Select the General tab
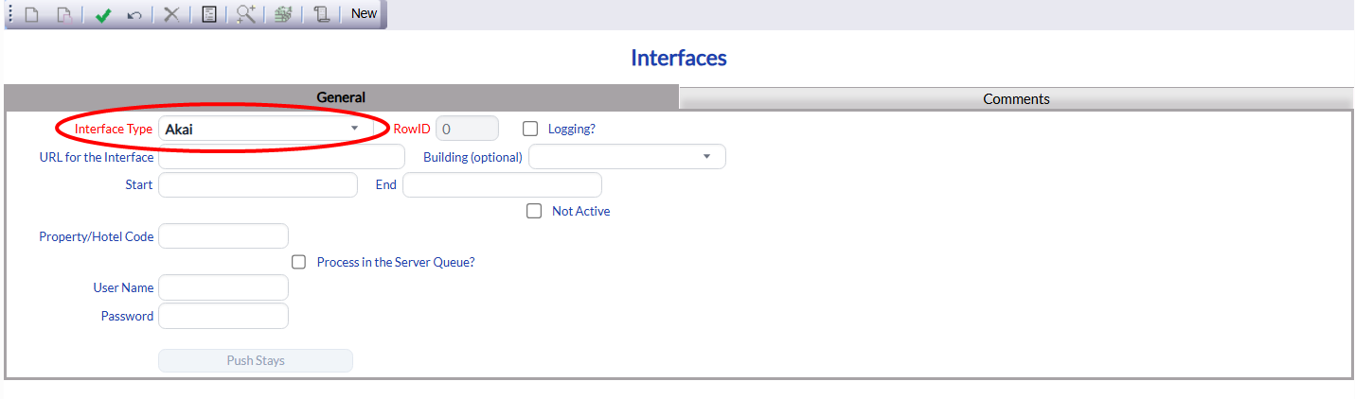 (x=341, y=97)
